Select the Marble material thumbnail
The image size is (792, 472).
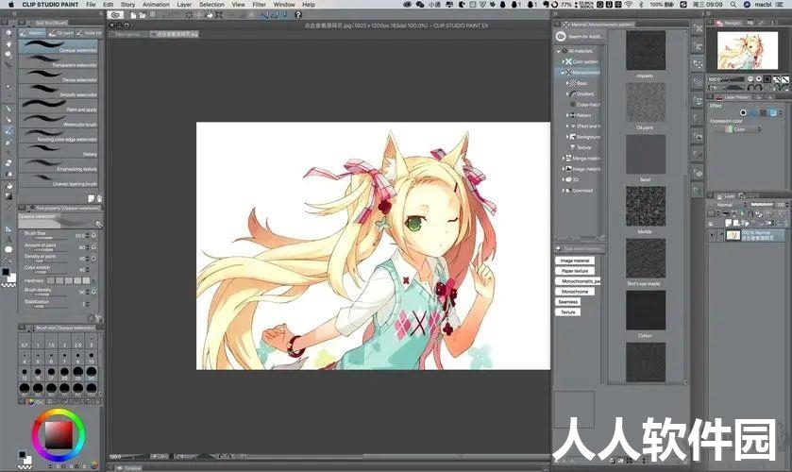pos(646,206)
